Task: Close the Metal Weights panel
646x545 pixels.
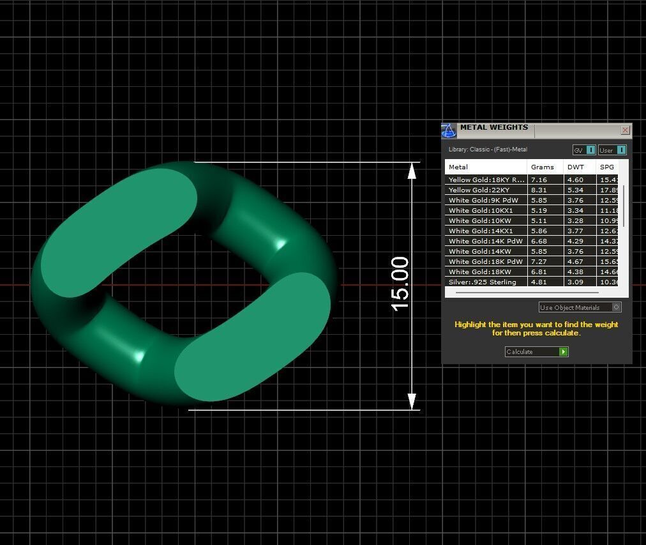Action: click(x=625, y=130)
